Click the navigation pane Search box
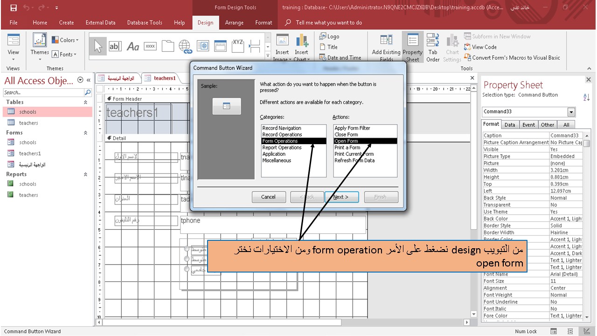 [x=43, y=92]
